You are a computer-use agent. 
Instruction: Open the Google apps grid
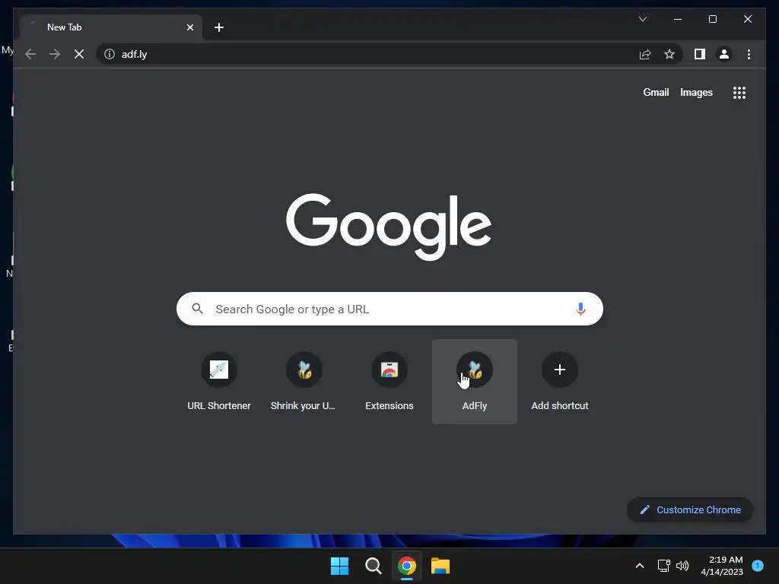coord(739,92)
